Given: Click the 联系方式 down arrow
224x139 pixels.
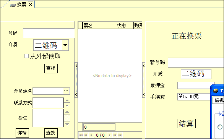Looking at the screenshot, I should 67,106.
